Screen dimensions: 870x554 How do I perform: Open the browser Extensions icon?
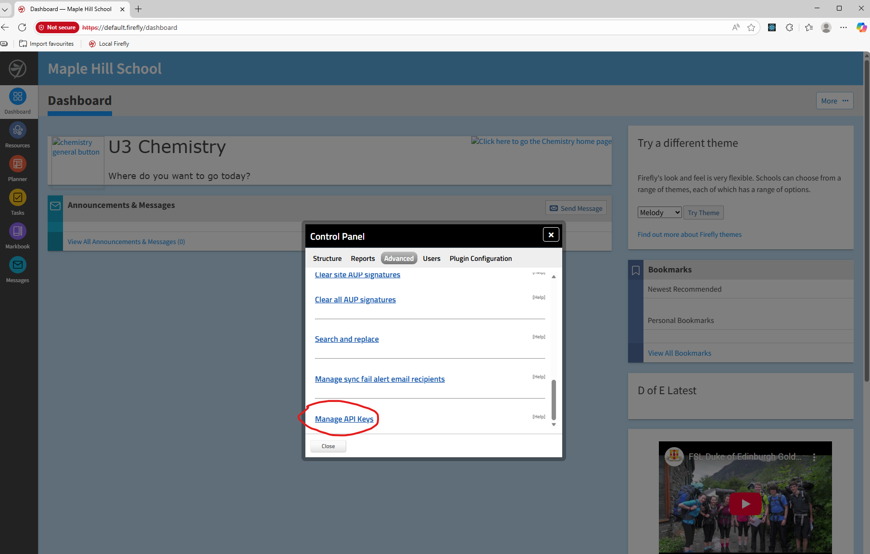789,27
